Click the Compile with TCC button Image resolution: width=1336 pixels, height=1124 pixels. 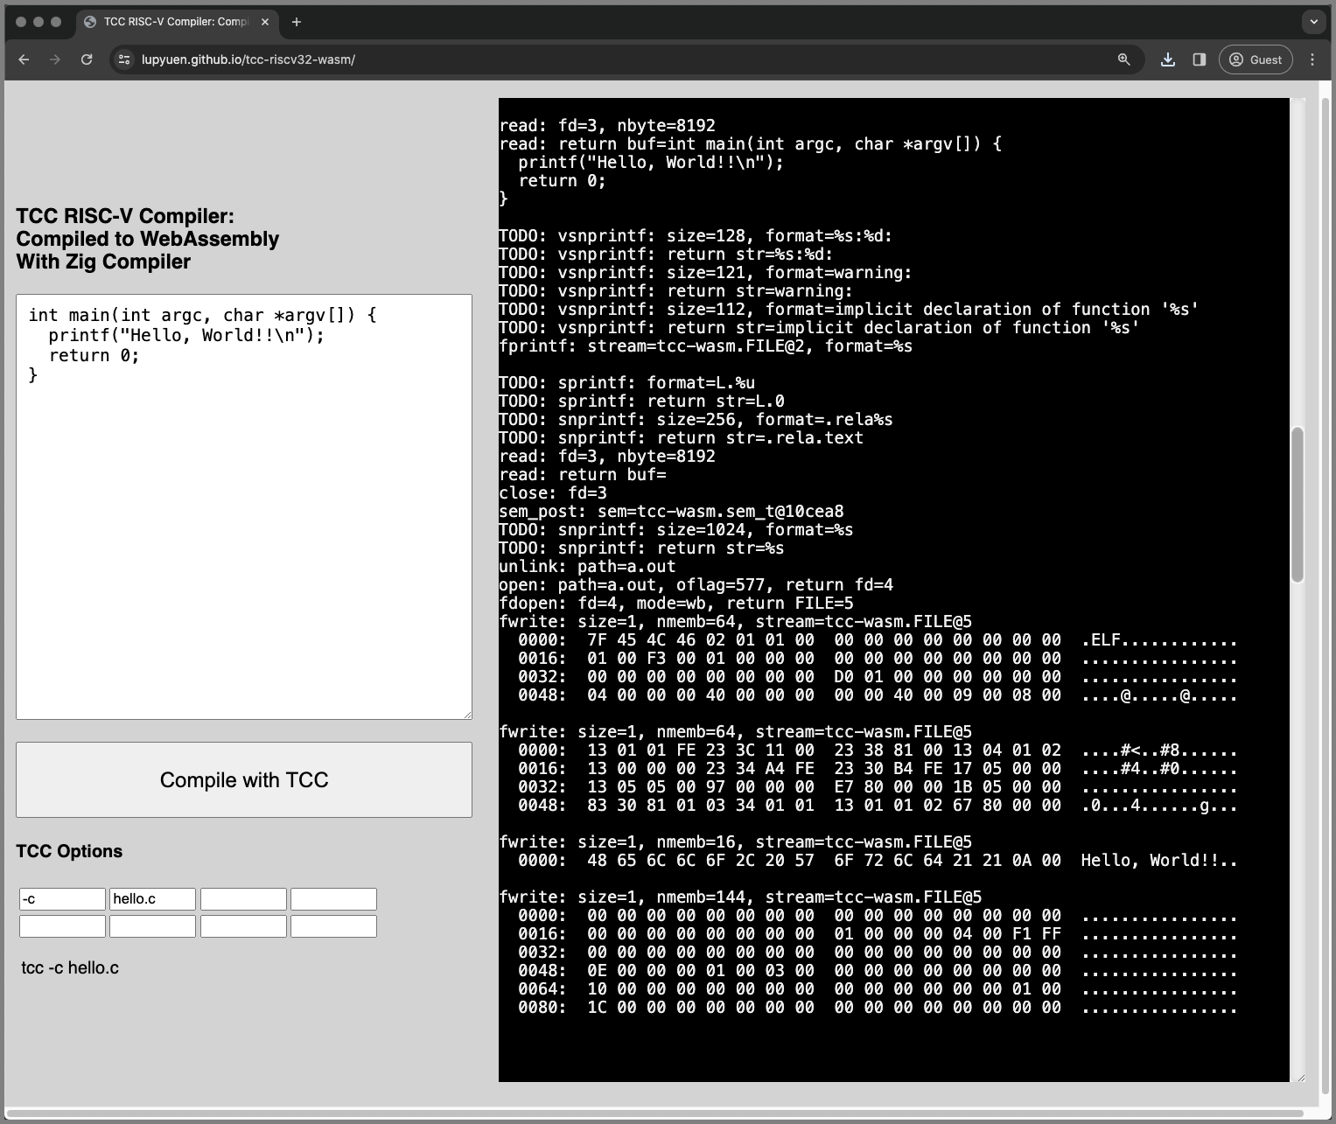click(x=244, y=780)
